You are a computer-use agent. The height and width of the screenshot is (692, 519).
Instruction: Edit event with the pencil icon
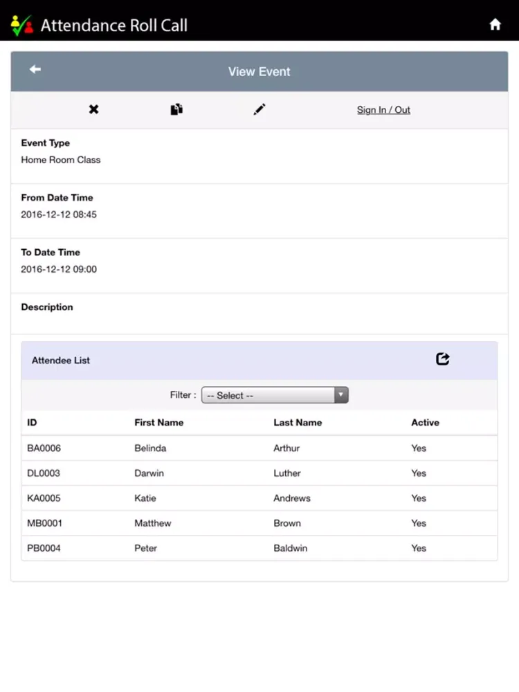click(259, 109)
